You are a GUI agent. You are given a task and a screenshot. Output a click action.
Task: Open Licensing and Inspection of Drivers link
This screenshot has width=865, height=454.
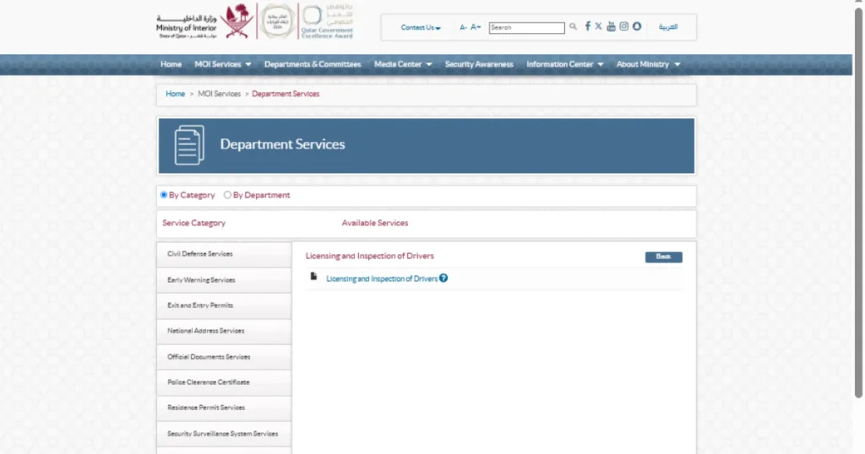pos(382,278)
